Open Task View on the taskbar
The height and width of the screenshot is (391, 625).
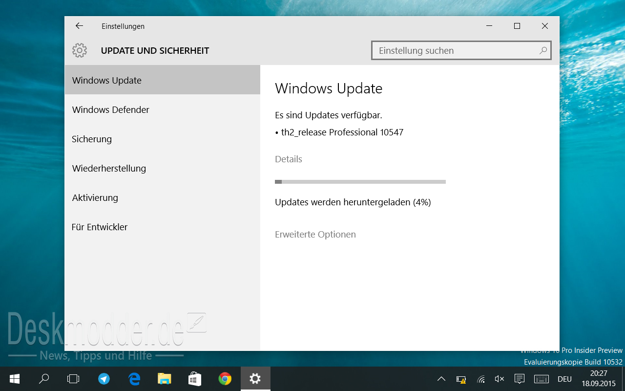73,379
